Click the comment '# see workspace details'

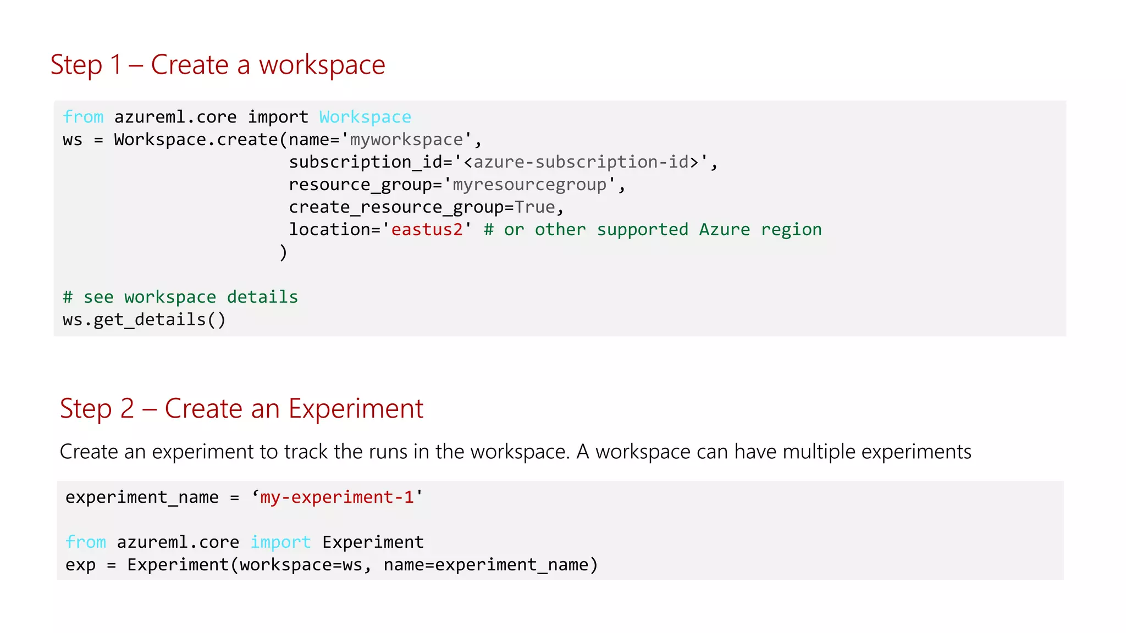tap(180, 297)
